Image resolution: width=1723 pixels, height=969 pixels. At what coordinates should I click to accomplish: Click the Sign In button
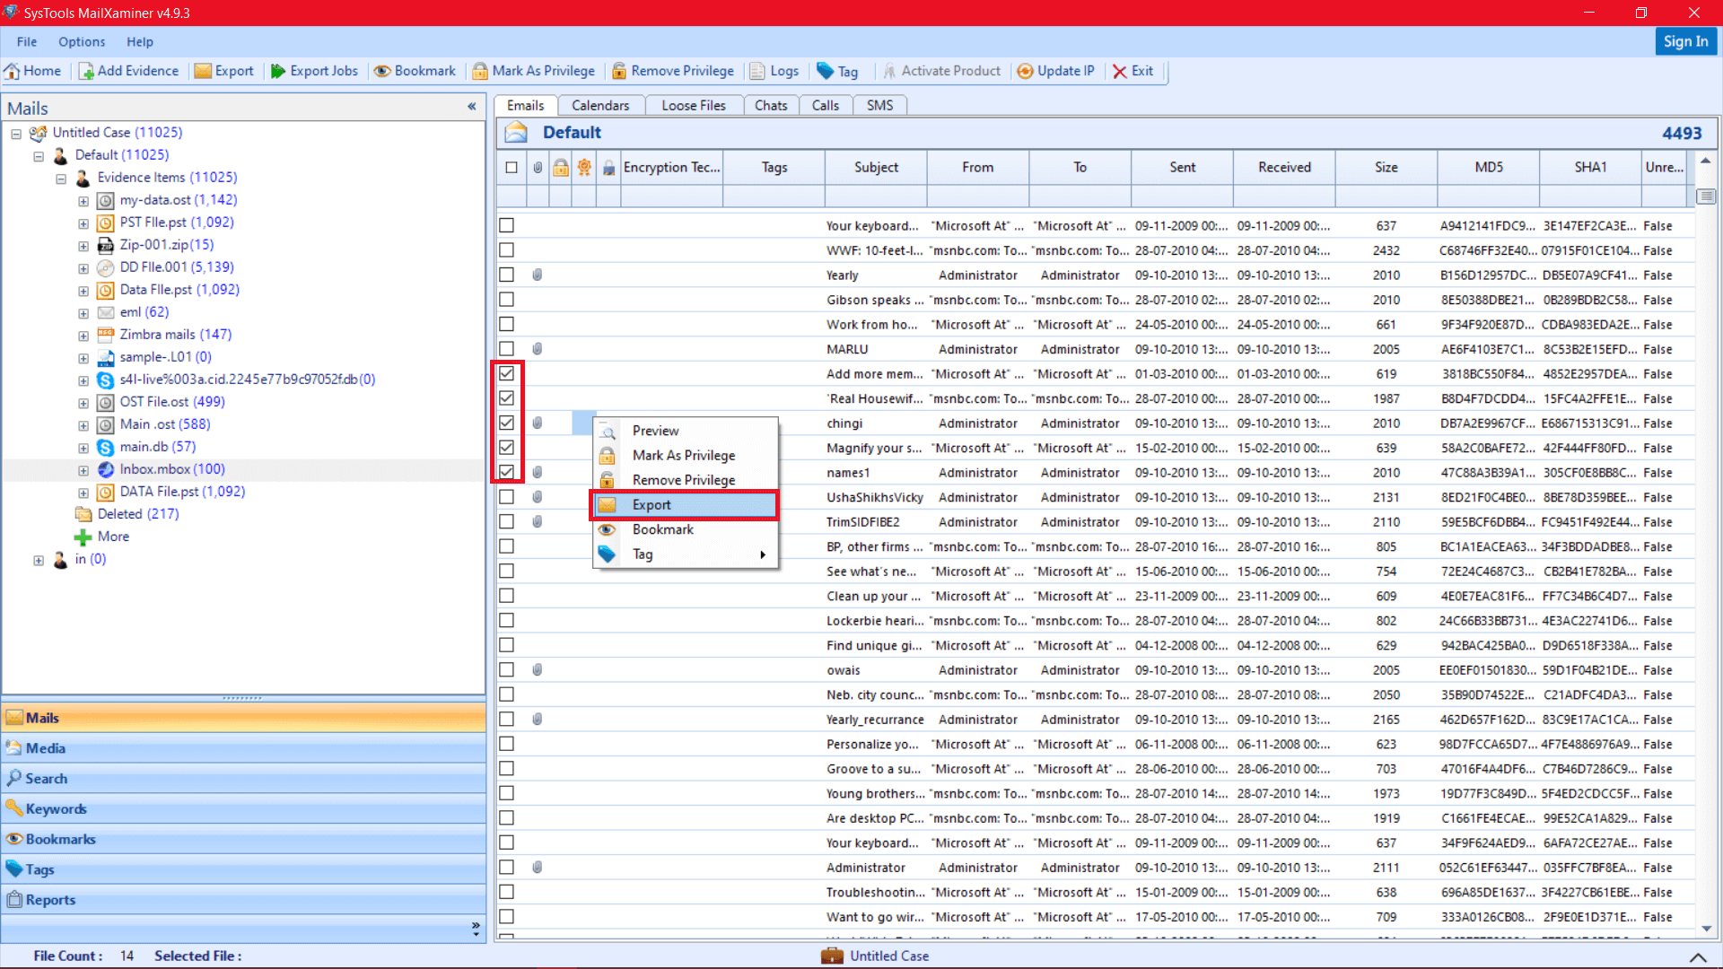pyautogui.click(x=1685, y=41)
